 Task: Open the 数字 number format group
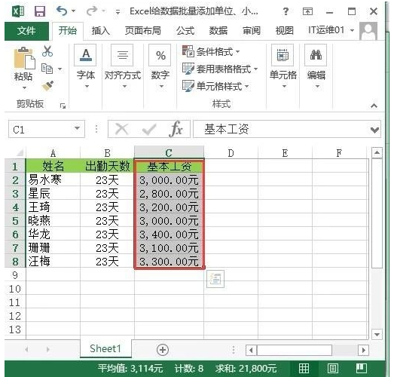(160, 66)
